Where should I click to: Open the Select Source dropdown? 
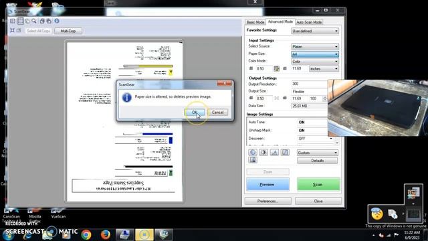315,47
